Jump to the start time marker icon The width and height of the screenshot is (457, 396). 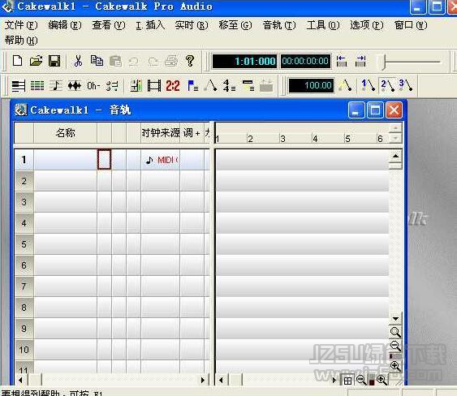342,61
